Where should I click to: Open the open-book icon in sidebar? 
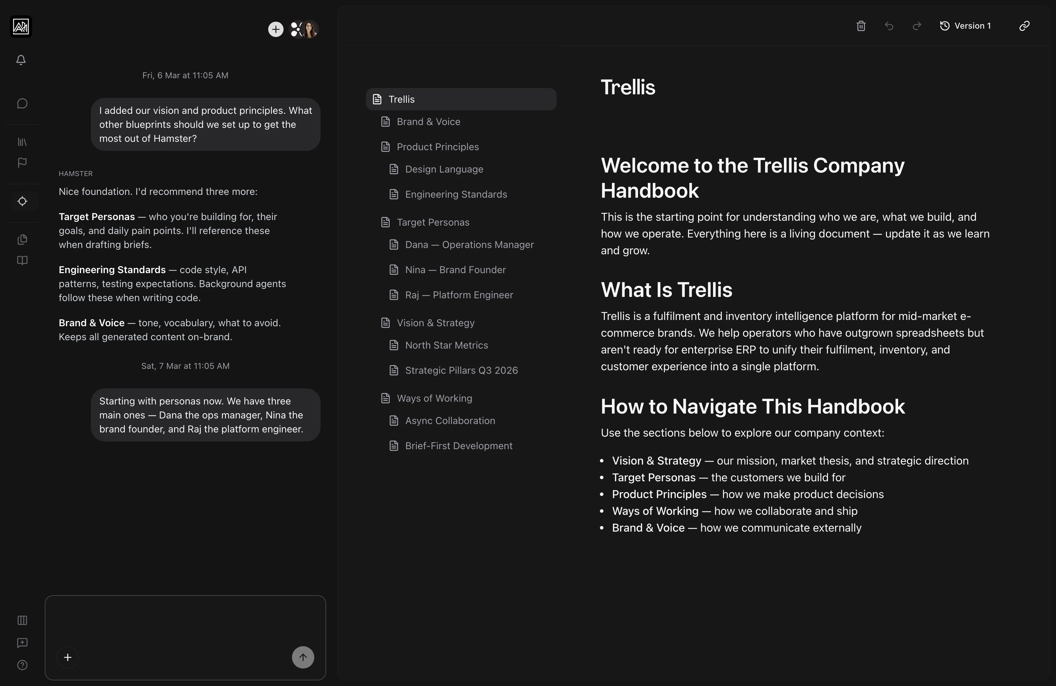22,261
